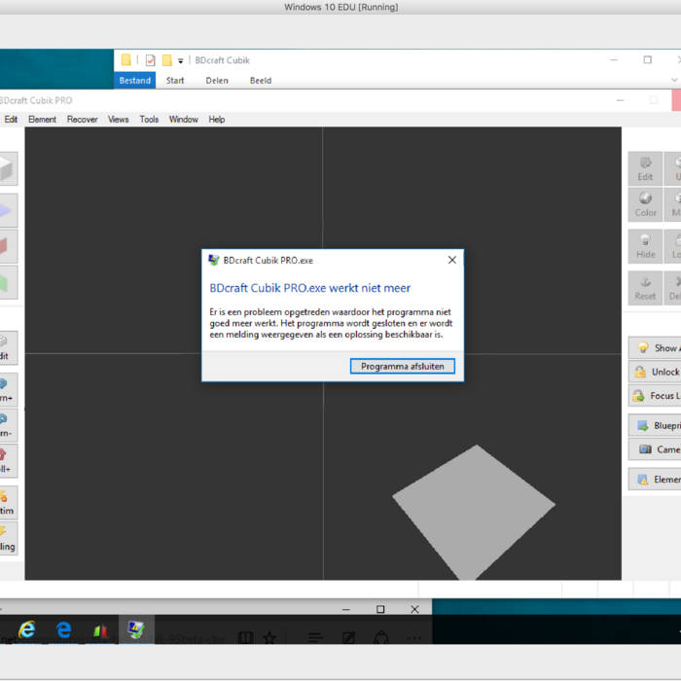Image resolution: width=681 pixels, height=681 pixels.
Task: Minimize the Explorer BDcraft Cubik window
Action: [x=614, y=59]
